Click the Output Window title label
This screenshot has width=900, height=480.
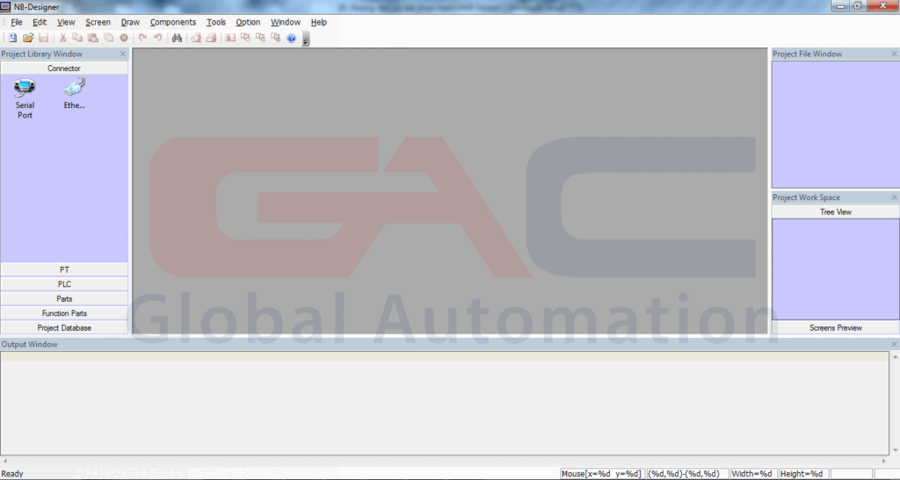pyautogui.click(x=29, y=344)
